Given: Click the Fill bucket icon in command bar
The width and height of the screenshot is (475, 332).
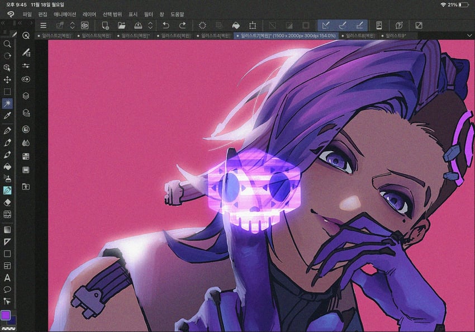Looking at the screenshot, I should [x=236, y=26].
